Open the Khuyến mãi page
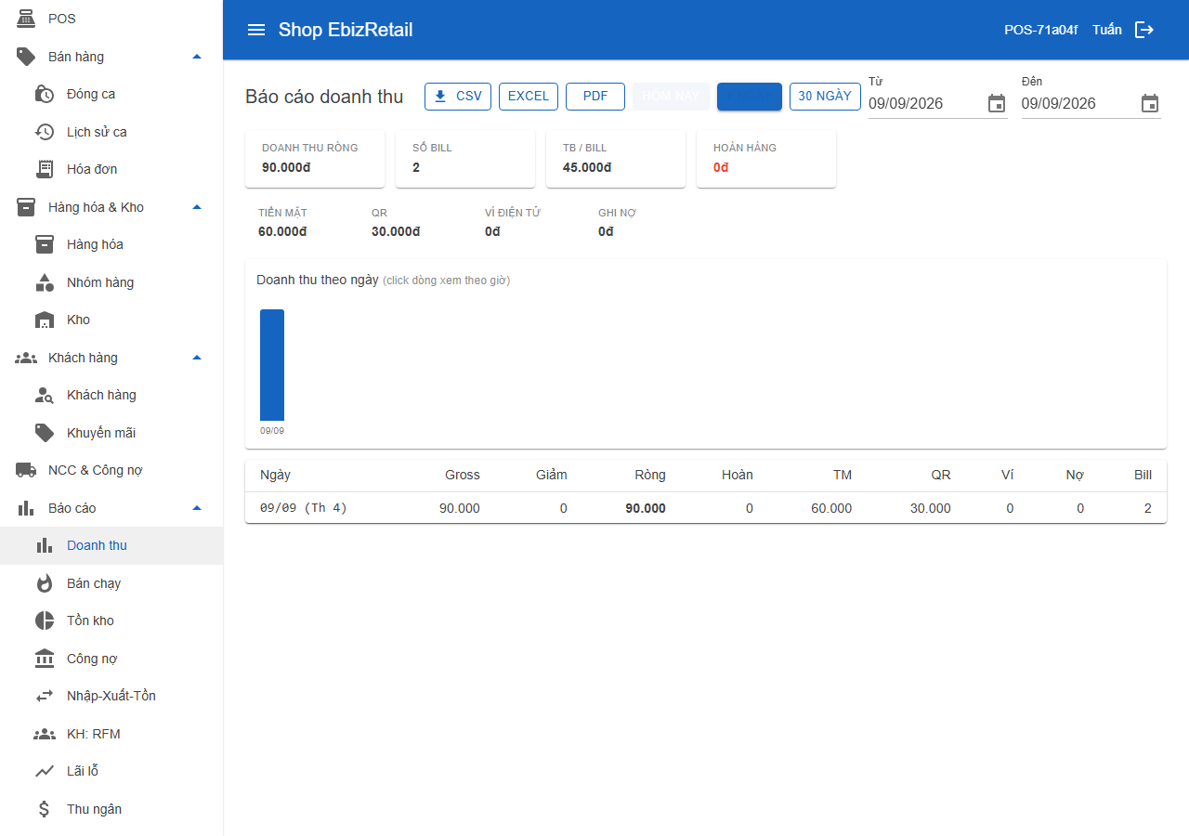1189x836 pixels. tap(111, 433)
